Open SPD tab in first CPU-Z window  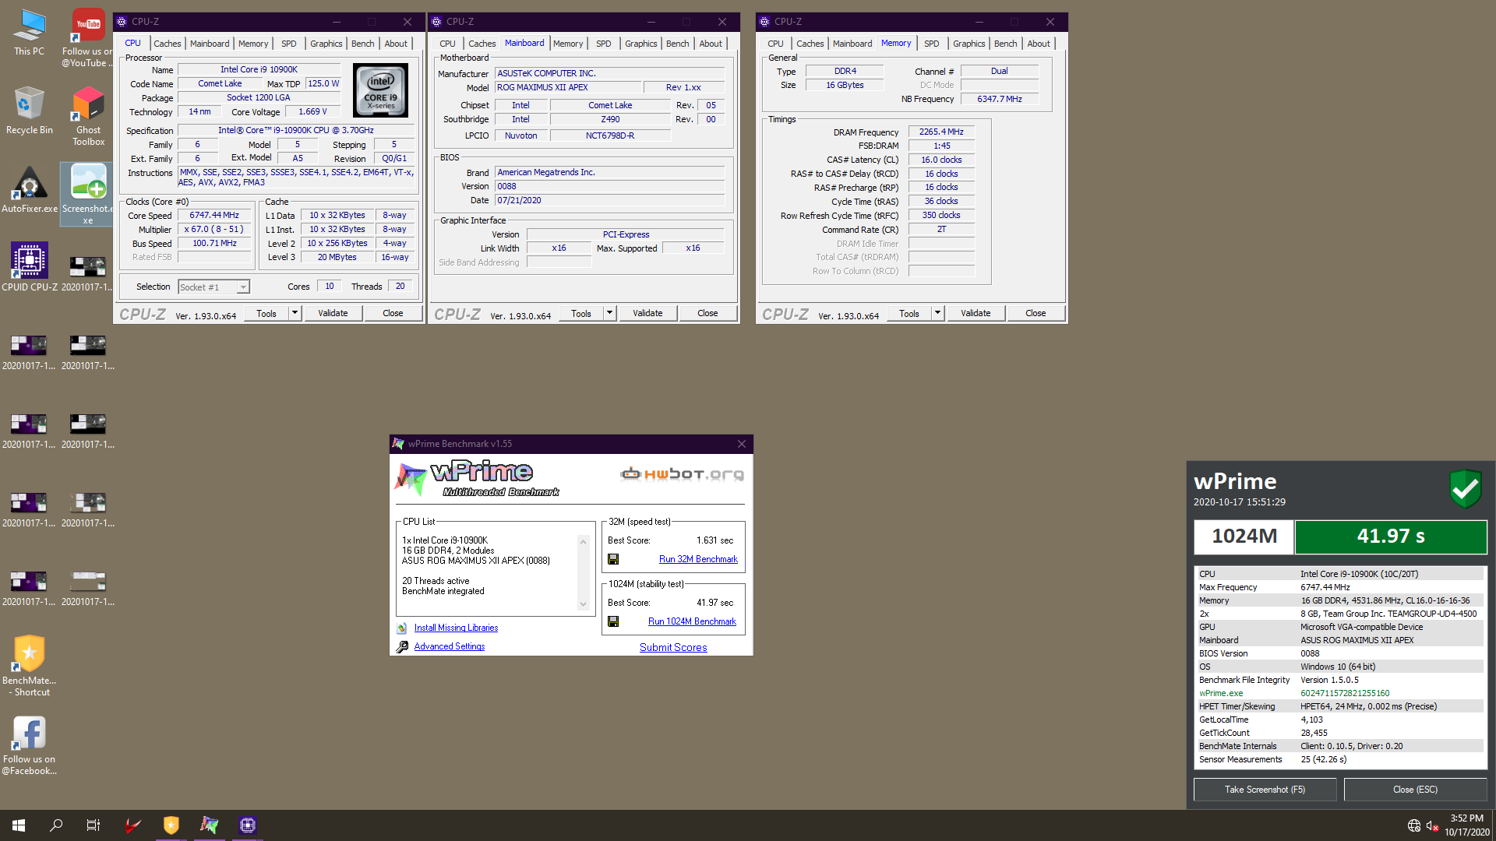(288, 44)
